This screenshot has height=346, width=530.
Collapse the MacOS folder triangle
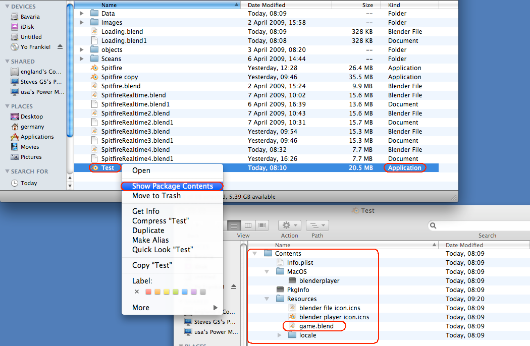point(267,272)
